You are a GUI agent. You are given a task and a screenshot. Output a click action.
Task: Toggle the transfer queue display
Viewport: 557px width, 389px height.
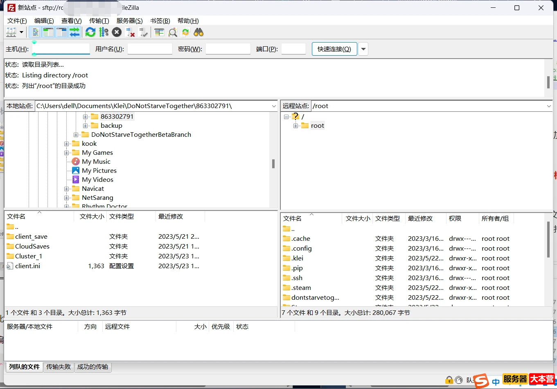coord(74,32)
